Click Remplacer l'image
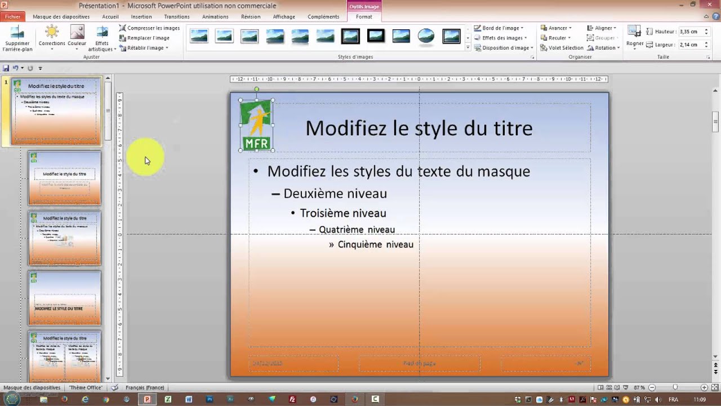 [x=144, y=38]
